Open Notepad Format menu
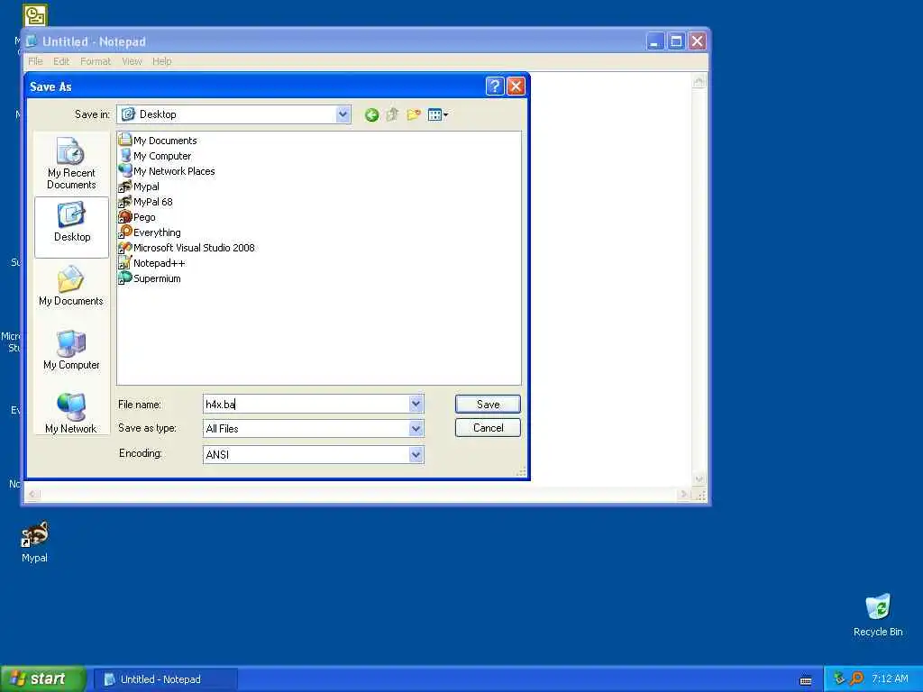The height and width of the screenshot is (692, 923). click(96, 61)
